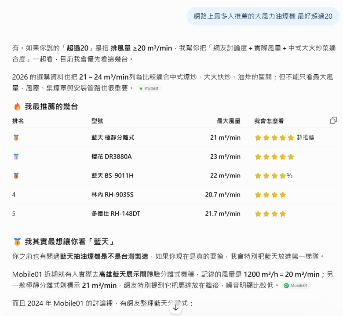The image size is (343, 316).
Task: Click the 21 m³/min value in the 藍天 極靜分離式 row
Action: click(225, 138)
